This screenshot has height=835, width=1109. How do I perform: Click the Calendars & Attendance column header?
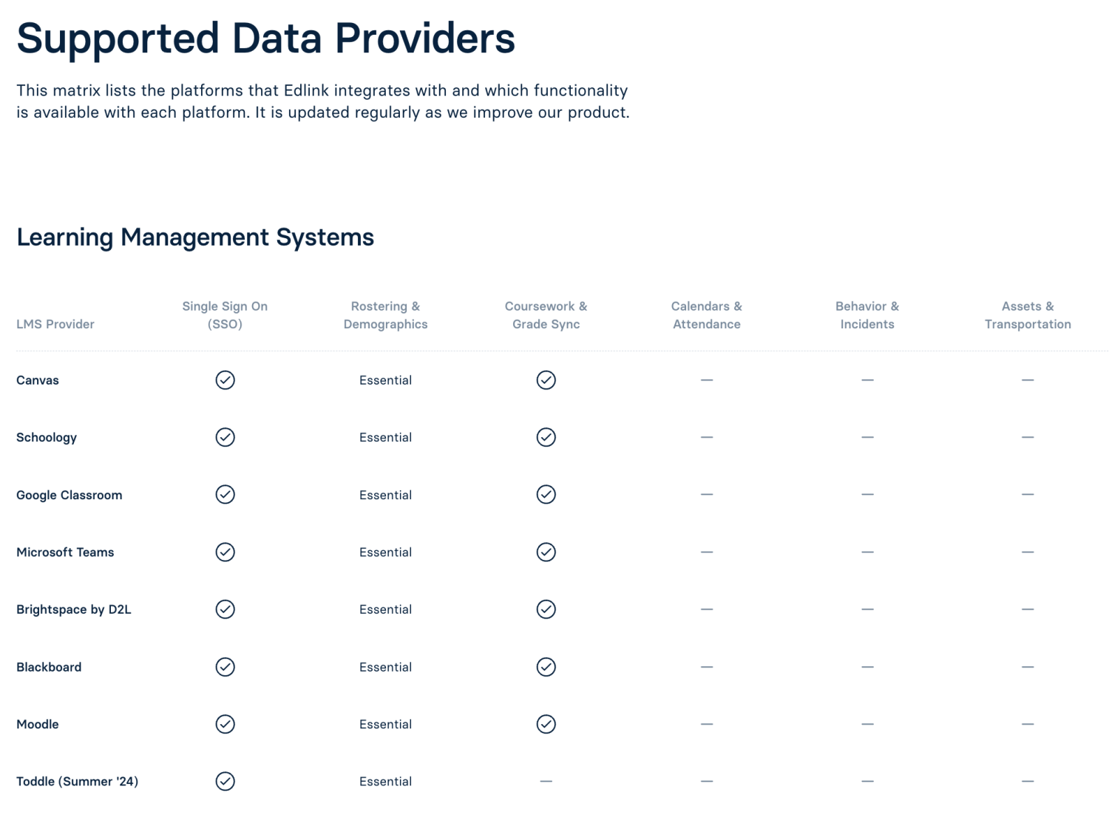click(x=707, y=315)
